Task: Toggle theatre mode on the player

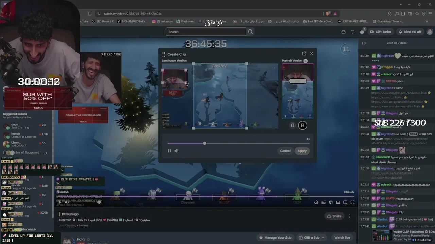Action: click(x=345, y=202)
